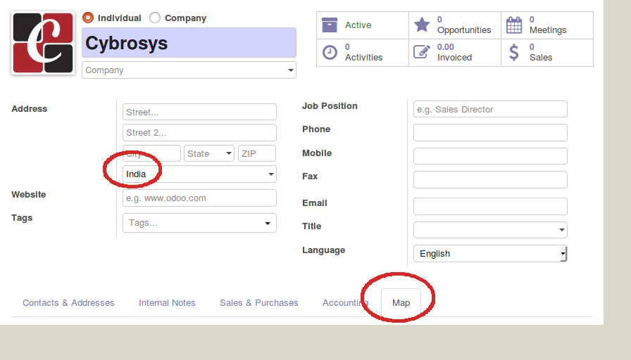Click the Active archive box icon

click(x=330, y=25)
